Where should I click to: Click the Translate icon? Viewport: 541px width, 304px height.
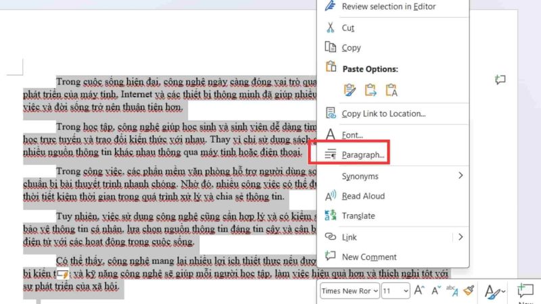[330, 215]
